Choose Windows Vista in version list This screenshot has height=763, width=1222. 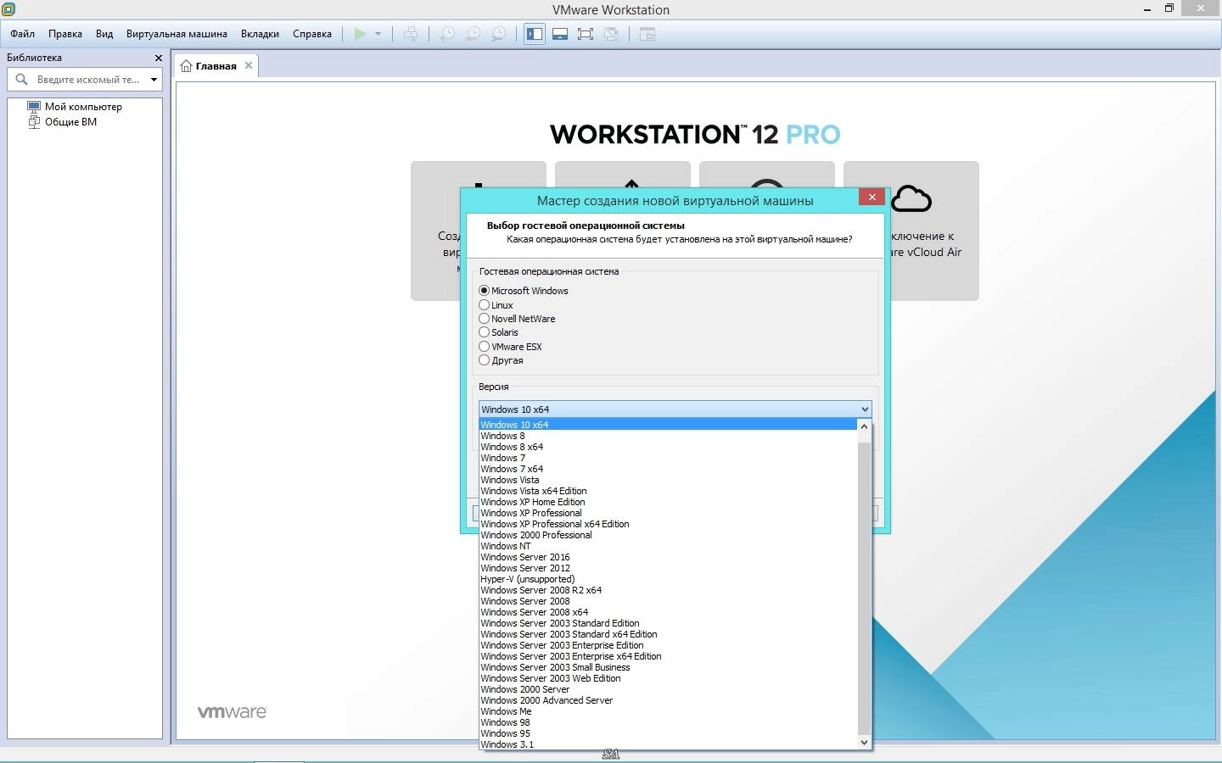pos(669,480)
